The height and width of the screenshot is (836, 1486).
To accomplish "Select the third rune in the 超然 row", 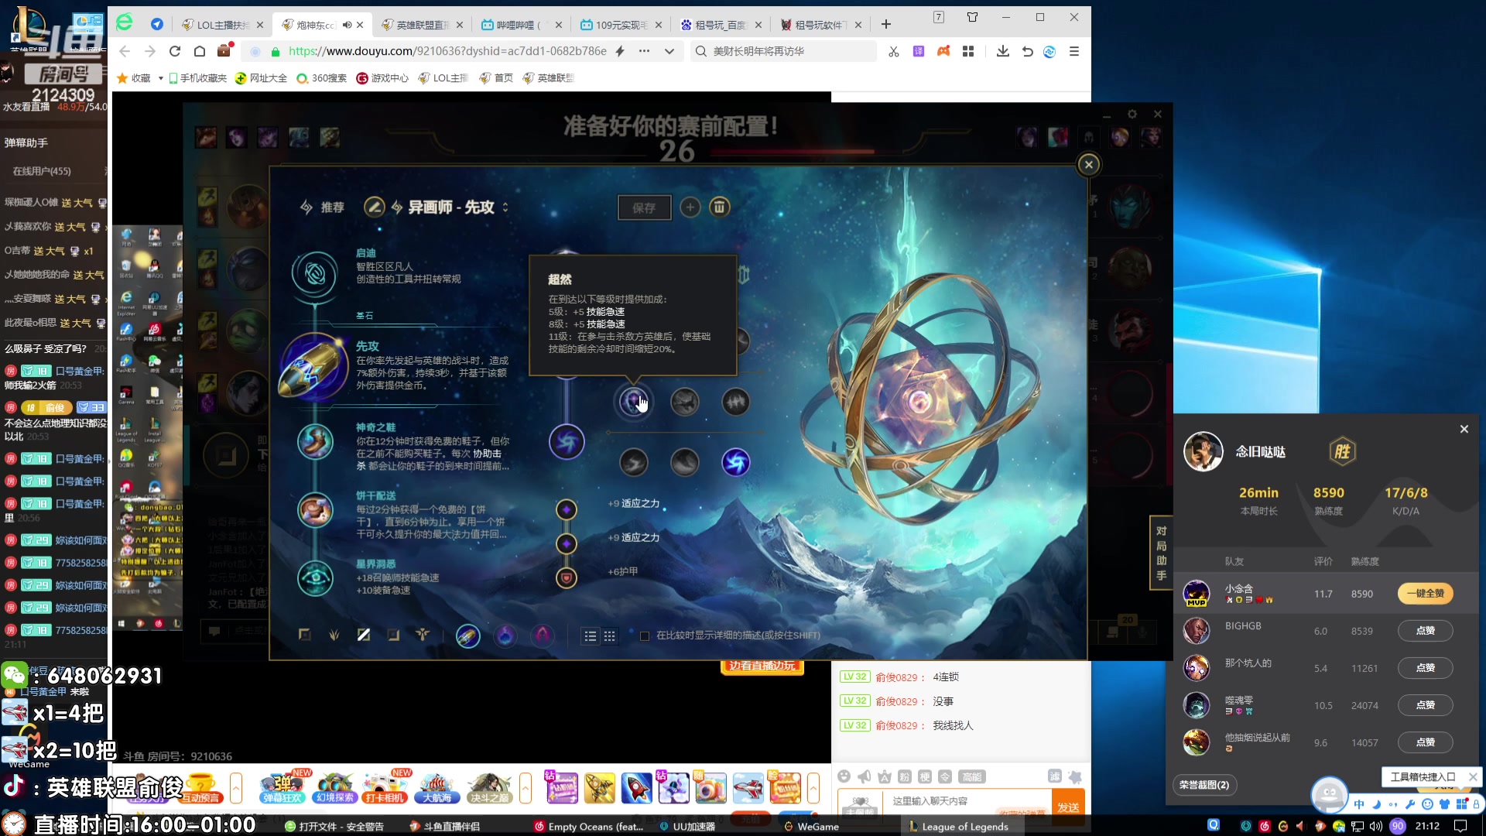I will click(x=736, y=402).
